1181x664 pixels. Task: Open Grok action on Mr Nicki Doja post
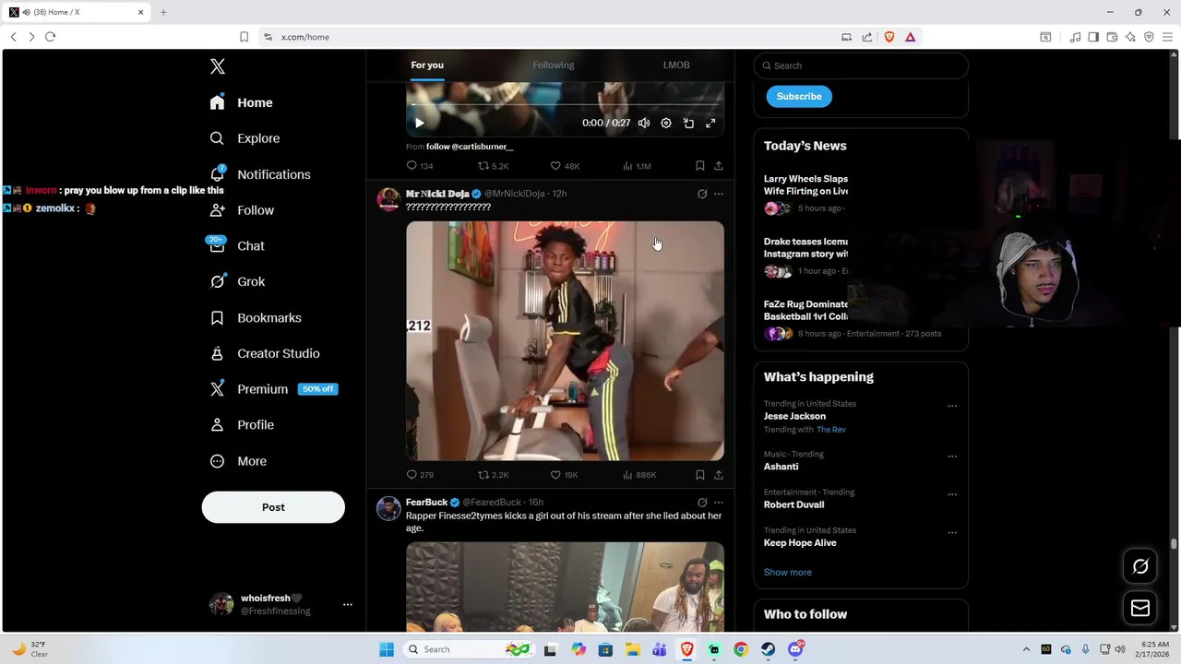coord(702,194)
